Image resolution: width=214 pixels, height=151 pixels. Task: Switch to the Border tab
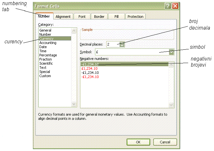(99, 17)
